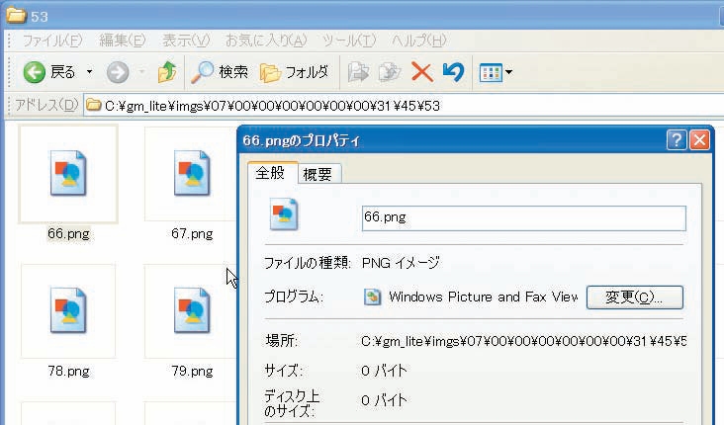Click the folder icon in the address bar
This screenshot has height=425, width=724.
94,105
